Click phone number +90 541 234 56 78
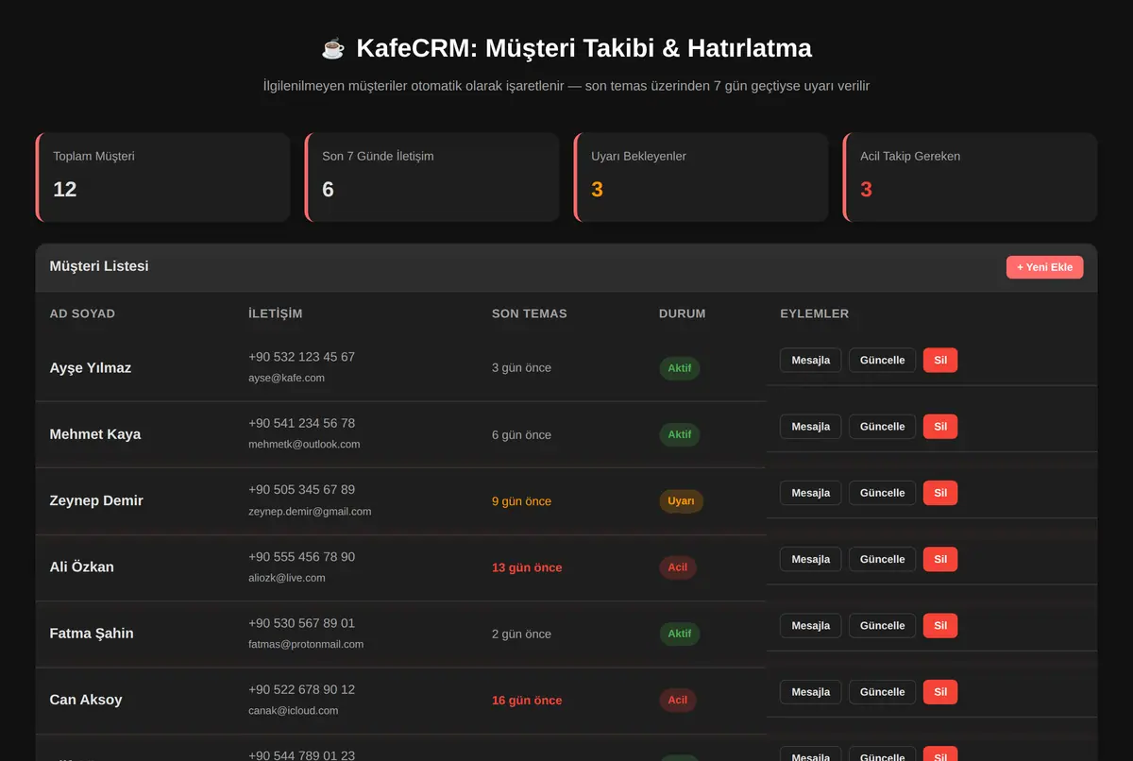The height and width of the screenshot is (761, 1133). tap(301, 423)
